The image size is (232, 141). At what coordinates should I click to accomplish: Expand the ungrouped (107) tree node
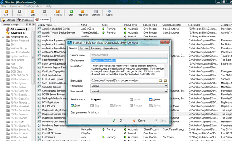tap(3, 37)
